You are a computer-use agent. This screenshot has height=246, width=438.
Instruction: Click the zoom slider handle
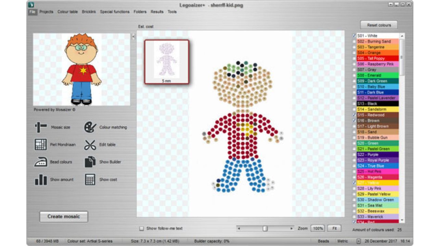(265, 229)
